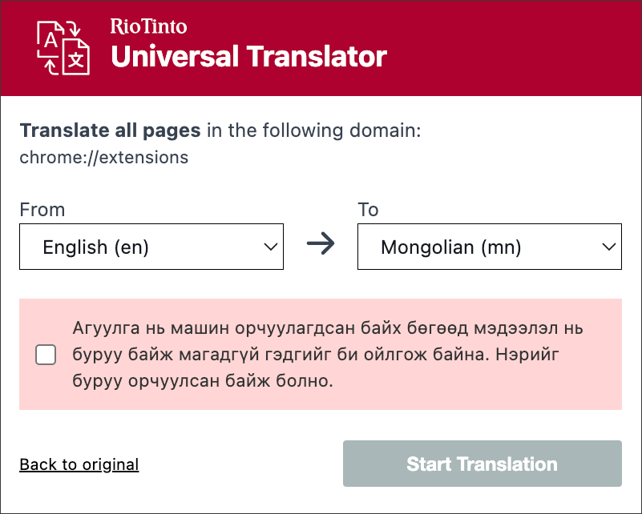
Task: Tick the machine translation acknowledgment checkbox
Action: coord(46,355)
